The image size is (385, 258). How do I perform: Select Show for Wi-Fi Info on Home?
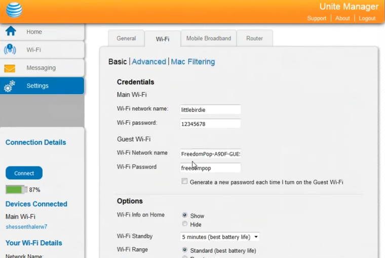[x=184, y=215]
